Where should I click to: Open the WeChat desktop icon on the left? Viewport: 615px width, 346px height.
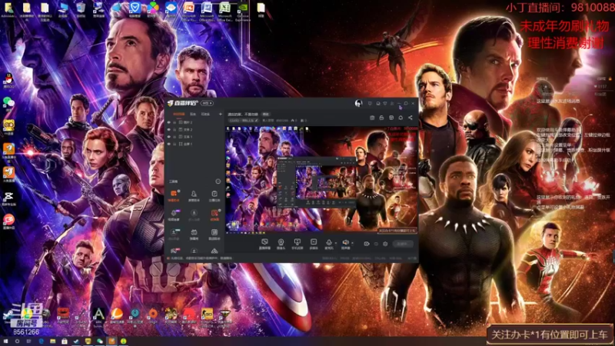8,104
